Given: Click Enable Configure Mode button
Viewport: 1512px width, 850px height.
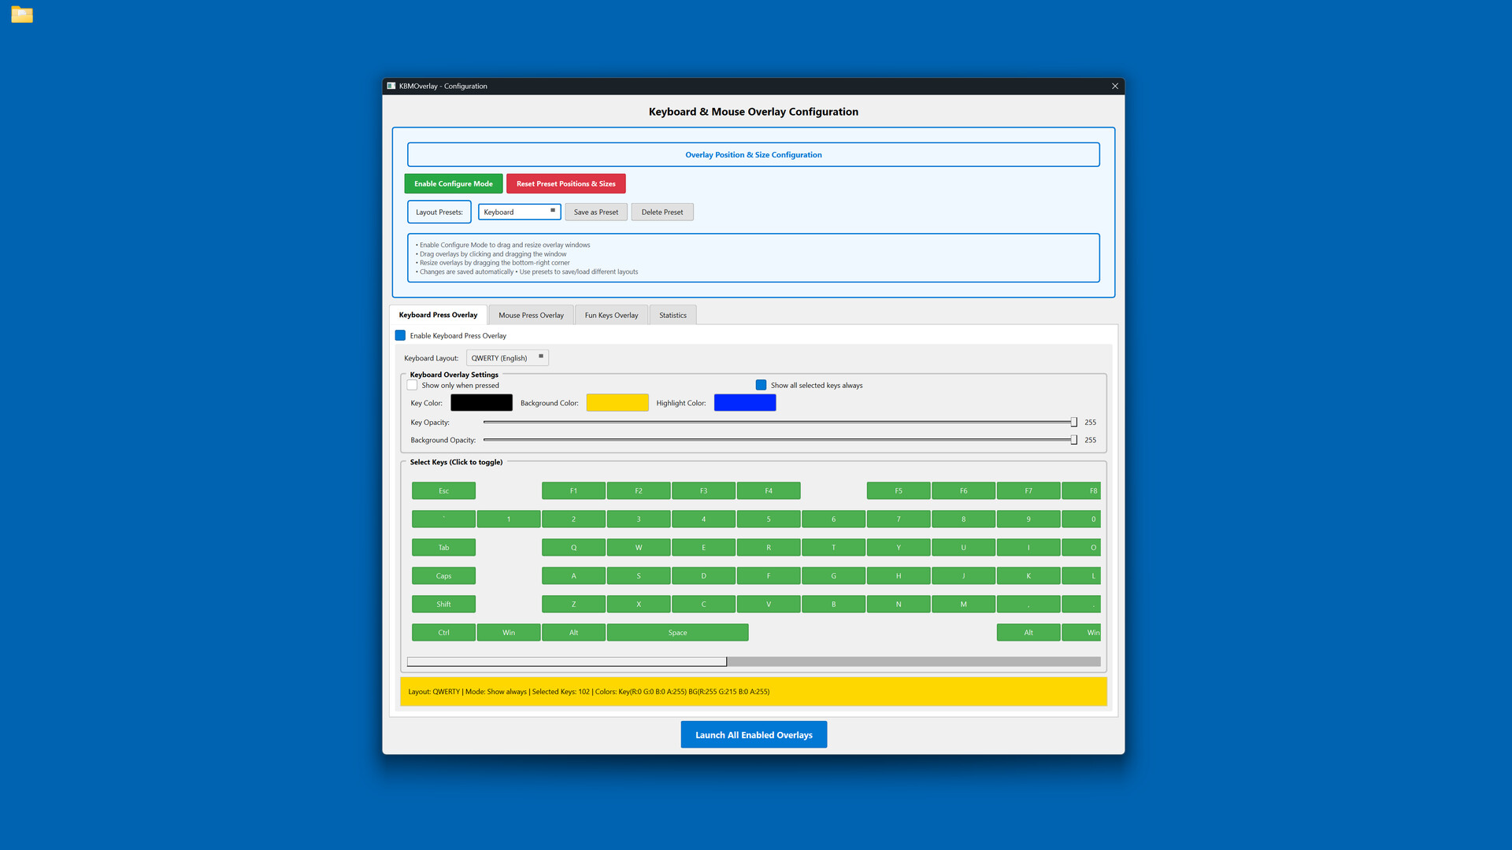Looking at the screenshot, I should [454, 184].
